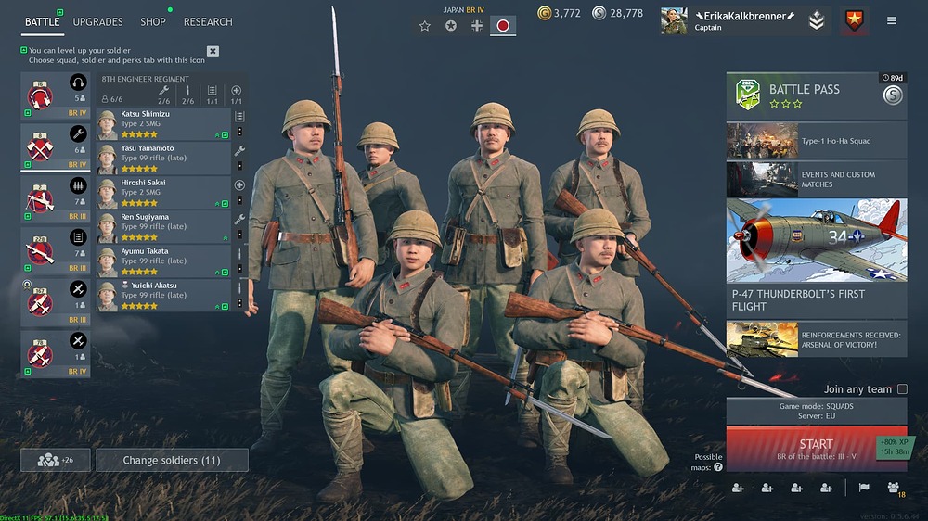Image resolution: width=928 pixels, height=521 pixels.
Task: Select soldier Katsu Shimizu in the squad list
Action: [x=163, y=124]
